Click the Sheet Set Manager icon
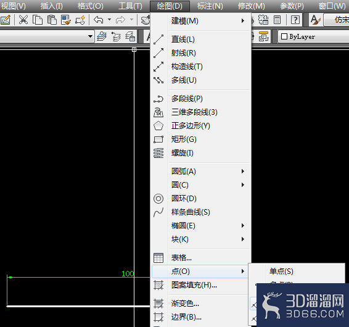Viewport: 349px width, 327px height. coord(263,20)
